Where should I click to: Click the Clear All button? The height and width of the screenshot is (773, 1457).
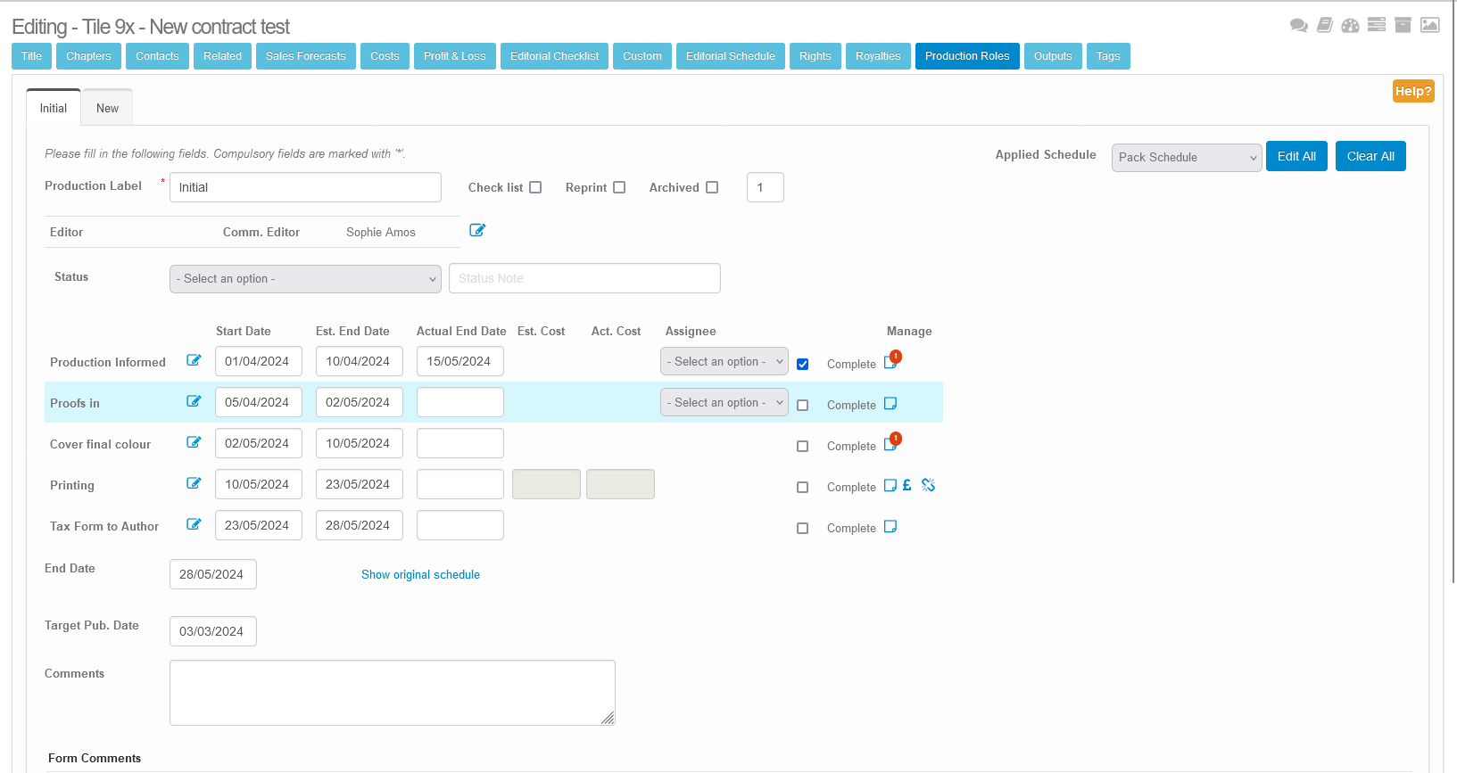pyautogui.click(x=1370, y=156)
